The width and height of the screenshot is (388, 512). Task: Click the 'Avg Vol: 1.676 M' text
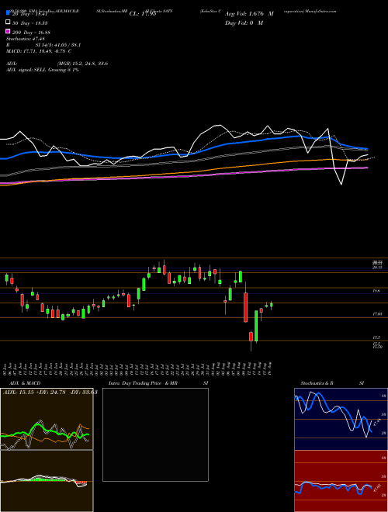[x=249, y=14]
